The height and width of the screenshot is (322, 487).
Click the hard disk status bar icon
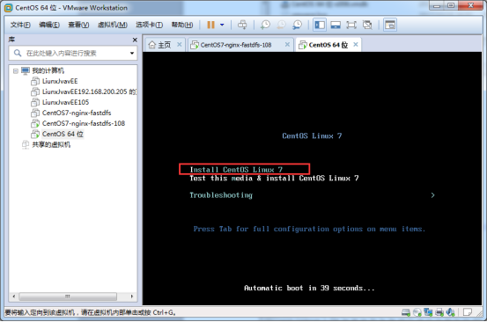tap(406, 312)
